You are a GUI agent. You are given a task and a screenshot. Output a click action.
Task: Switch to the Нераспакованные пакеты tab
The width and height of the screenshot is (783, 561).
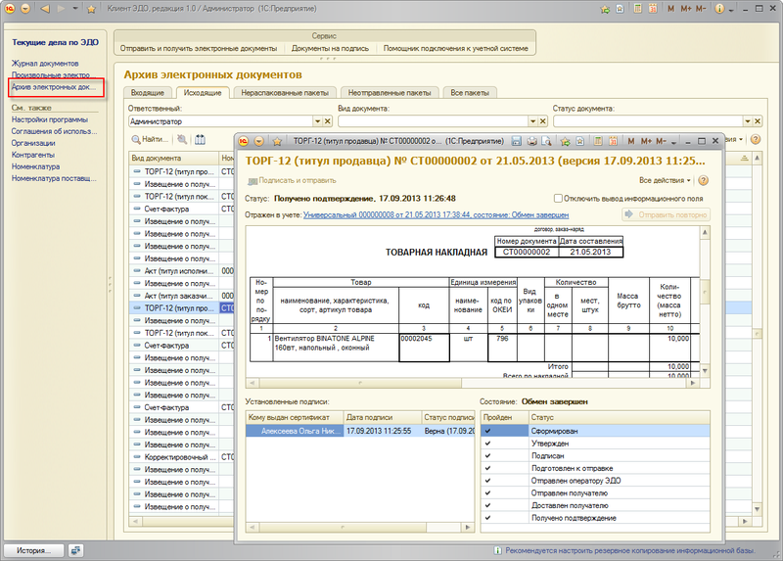282,92
